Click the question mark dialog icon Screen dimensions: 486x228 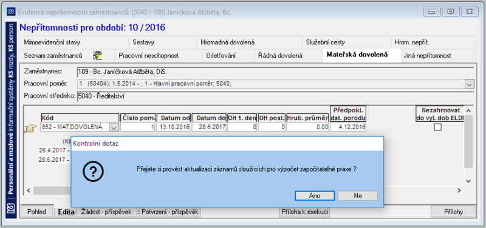tap(93, 171)
